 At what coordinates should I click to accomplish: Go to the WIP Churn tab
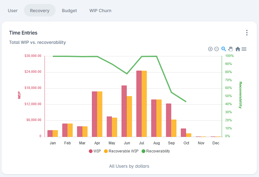(100, 11)
